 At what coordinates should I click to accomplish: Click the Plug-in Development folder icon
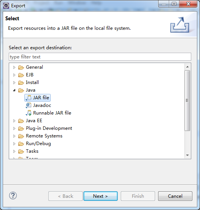[21, 128]
